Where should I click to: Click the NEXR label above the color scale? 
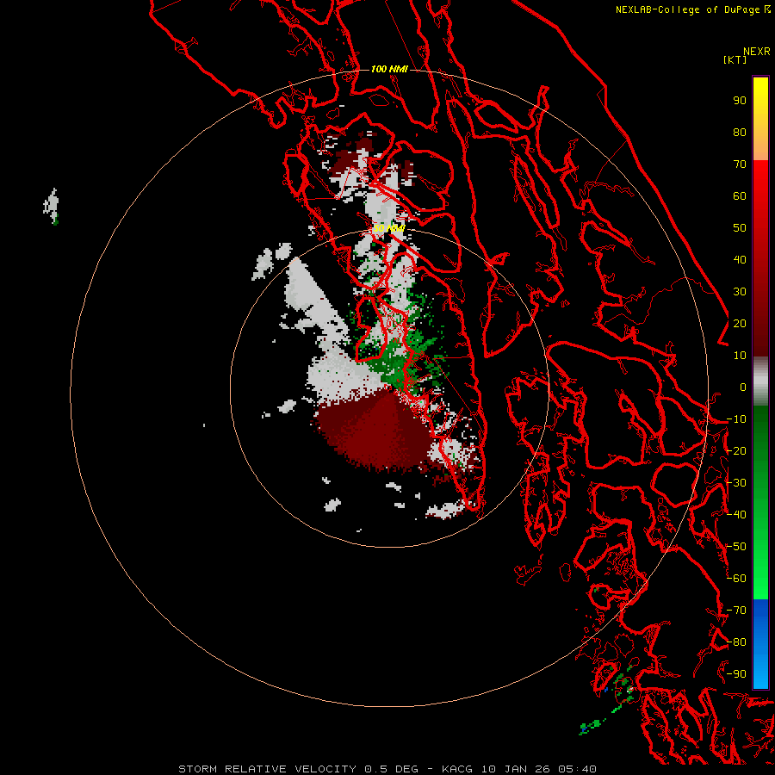757,52
